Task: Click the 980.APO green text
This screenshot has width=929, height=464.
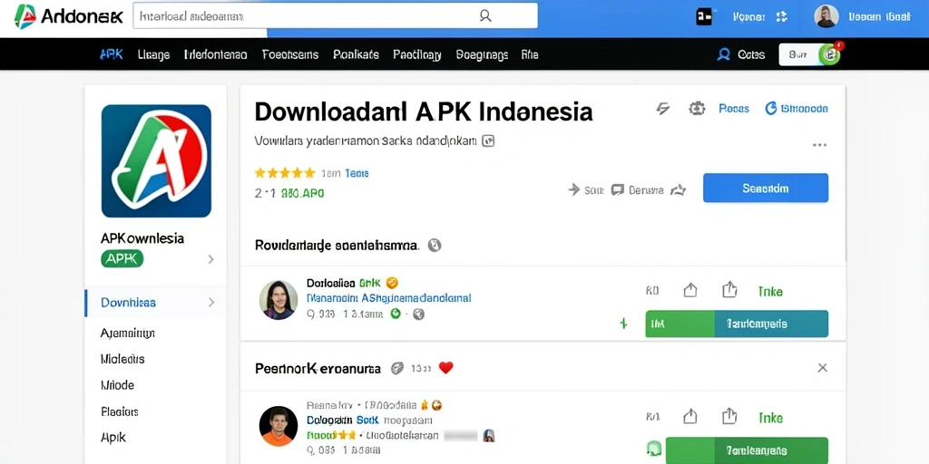Action: tap(302, 193)
